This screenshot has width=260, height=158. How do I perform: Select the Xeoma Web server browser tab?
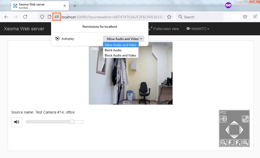40,6
